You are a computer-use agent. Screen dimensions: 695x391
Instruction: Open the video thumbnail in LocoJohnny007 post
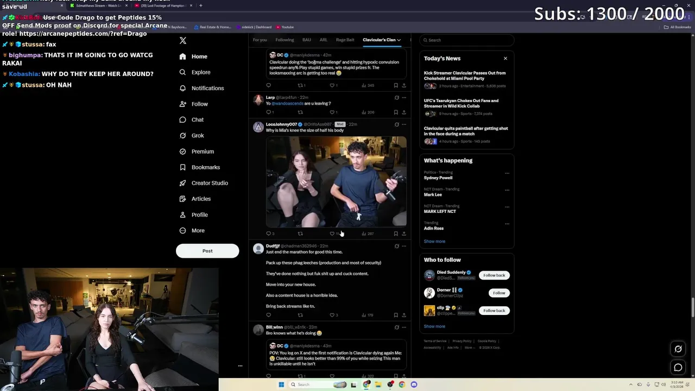tap(336, 181)
